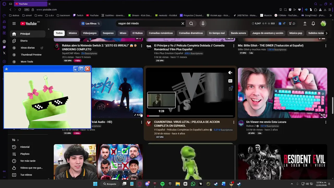The image size is (334, 188).
Task: Open the green account avatar menu
Action: [x=323, y=23]
